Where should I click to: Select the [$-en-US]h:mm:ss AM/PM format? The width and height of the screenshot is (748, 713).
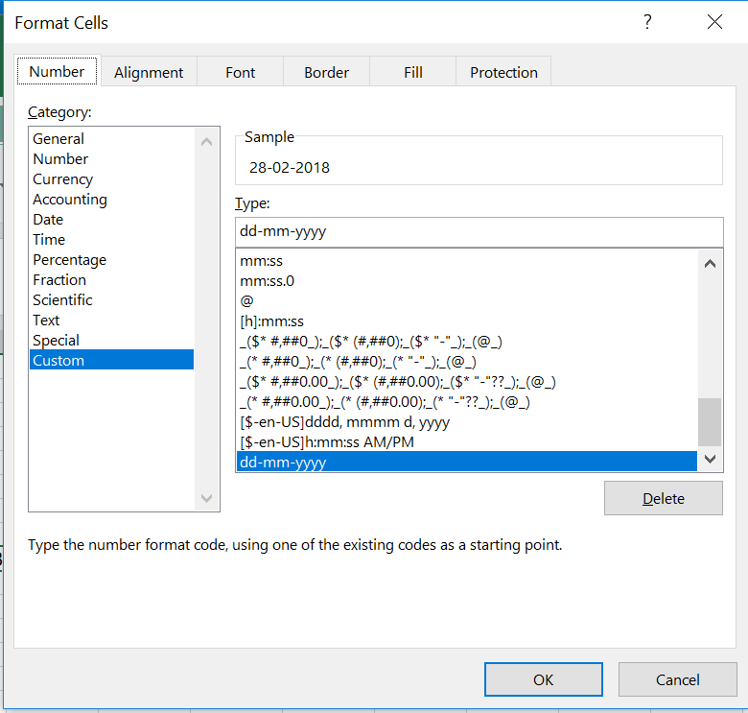click(x=467, y=442)
